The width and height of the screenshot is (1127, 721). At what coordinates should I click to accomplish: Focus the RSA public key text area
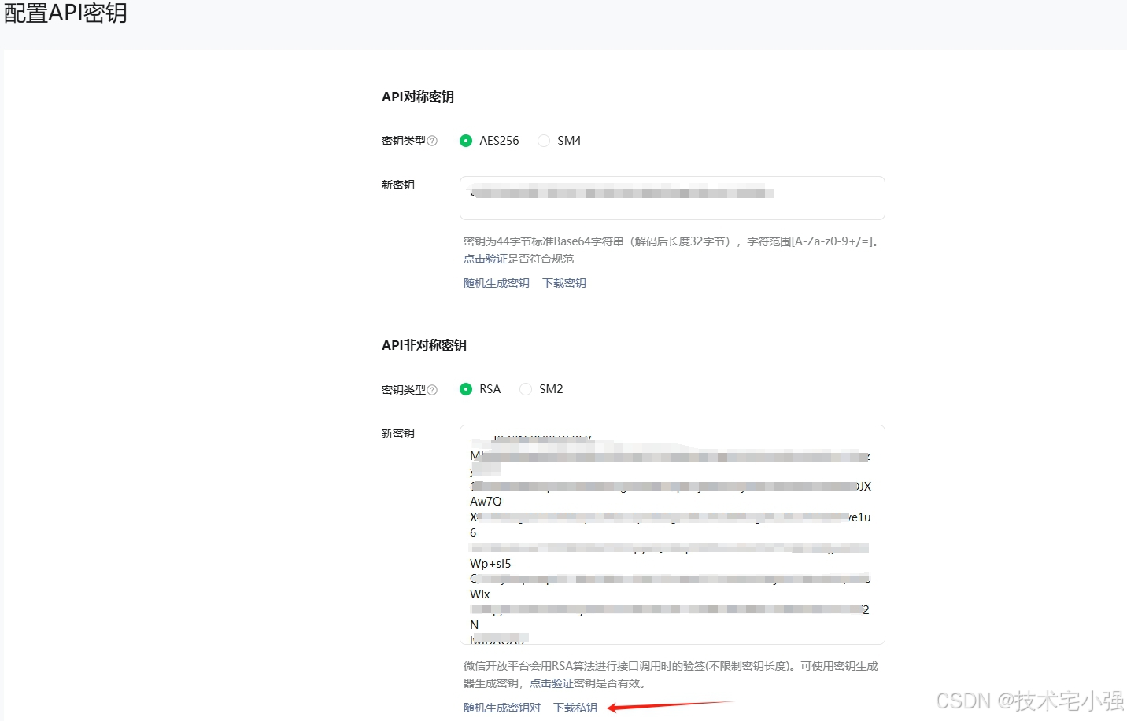[671, 535]
